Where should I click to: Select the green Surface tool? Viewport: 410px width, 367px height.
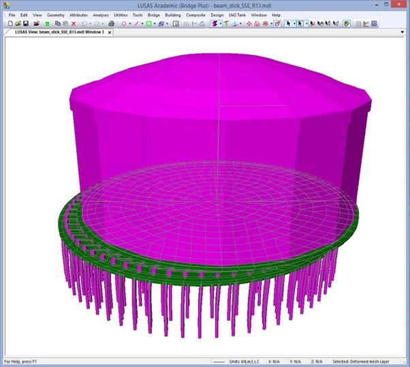click(148, 24)
